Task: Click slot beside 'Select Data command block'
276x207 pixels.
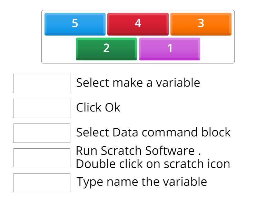Action: click(x=42, y=133)
